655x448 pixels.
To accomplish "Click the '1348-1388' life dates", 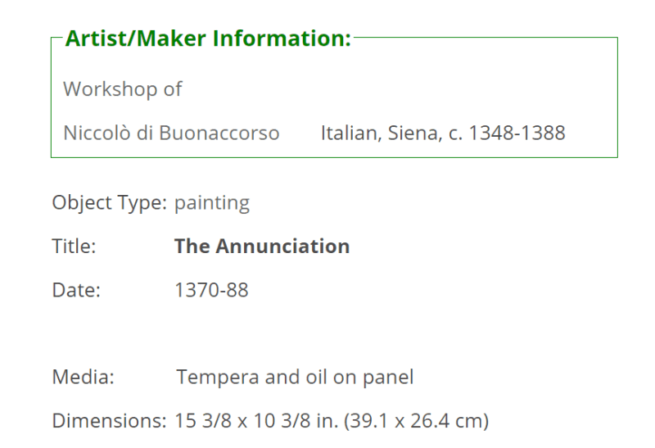I will [x=517, y=133].
